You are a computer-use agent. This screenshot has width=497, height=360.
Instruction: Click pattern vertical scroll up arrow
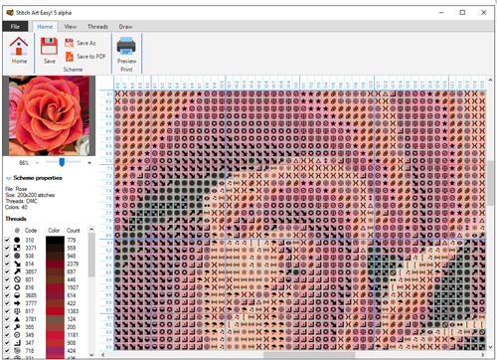point(490,80)
